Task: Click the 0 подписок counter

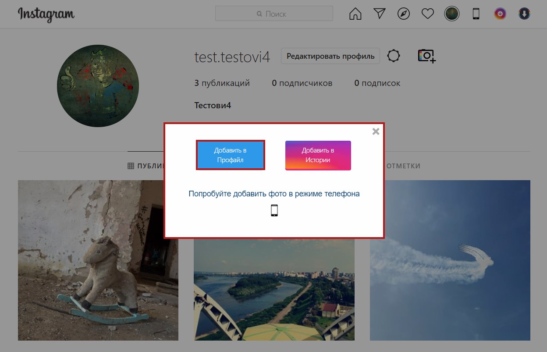Action: [377, 83]
